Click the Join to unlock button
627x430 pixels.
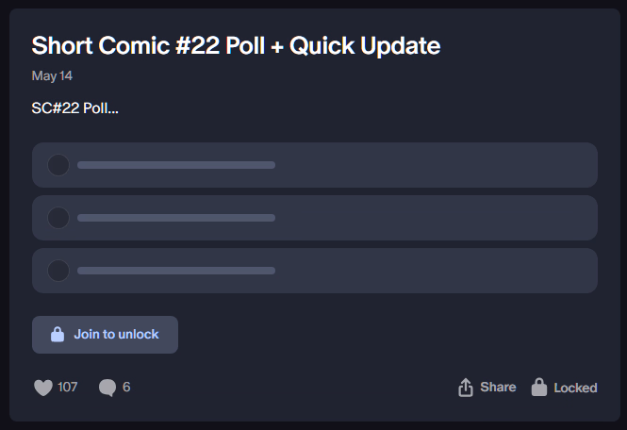tap(106, 335)
